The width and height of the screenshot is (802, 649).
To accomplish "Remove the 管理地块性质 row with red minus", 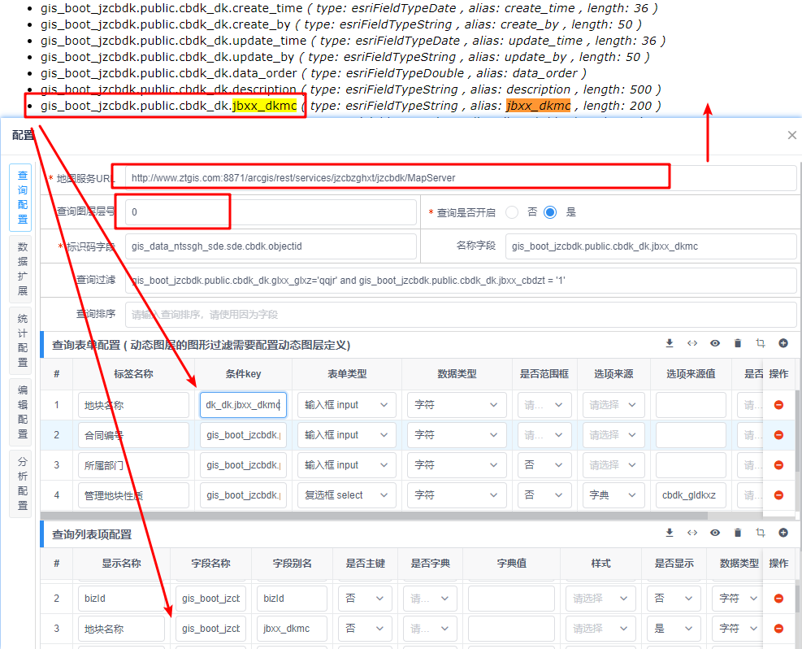I will coord(778,495).
